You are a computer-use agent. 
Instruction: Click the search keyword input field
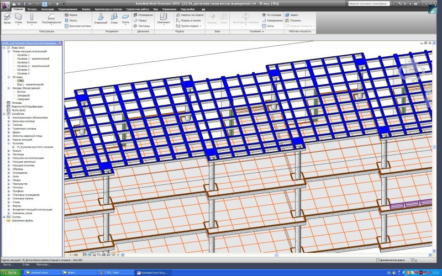point(369,3)
